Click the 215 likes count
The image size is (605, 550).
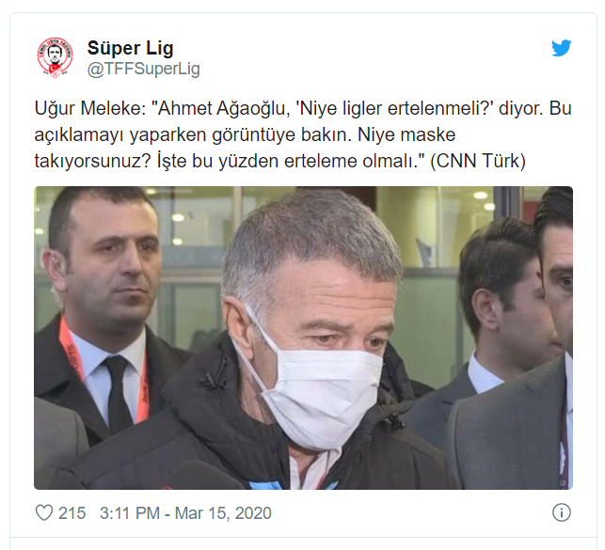[x=72, y=513]
